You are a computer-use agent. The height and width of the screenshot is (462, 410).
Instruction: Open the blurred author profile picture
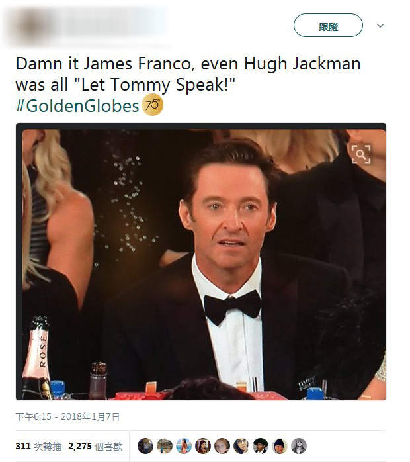31,26
